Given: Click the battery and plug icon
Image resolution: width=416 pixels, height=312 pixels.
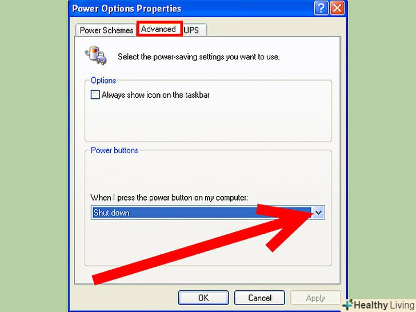Looking at the screenshot, I should (96, 55).
